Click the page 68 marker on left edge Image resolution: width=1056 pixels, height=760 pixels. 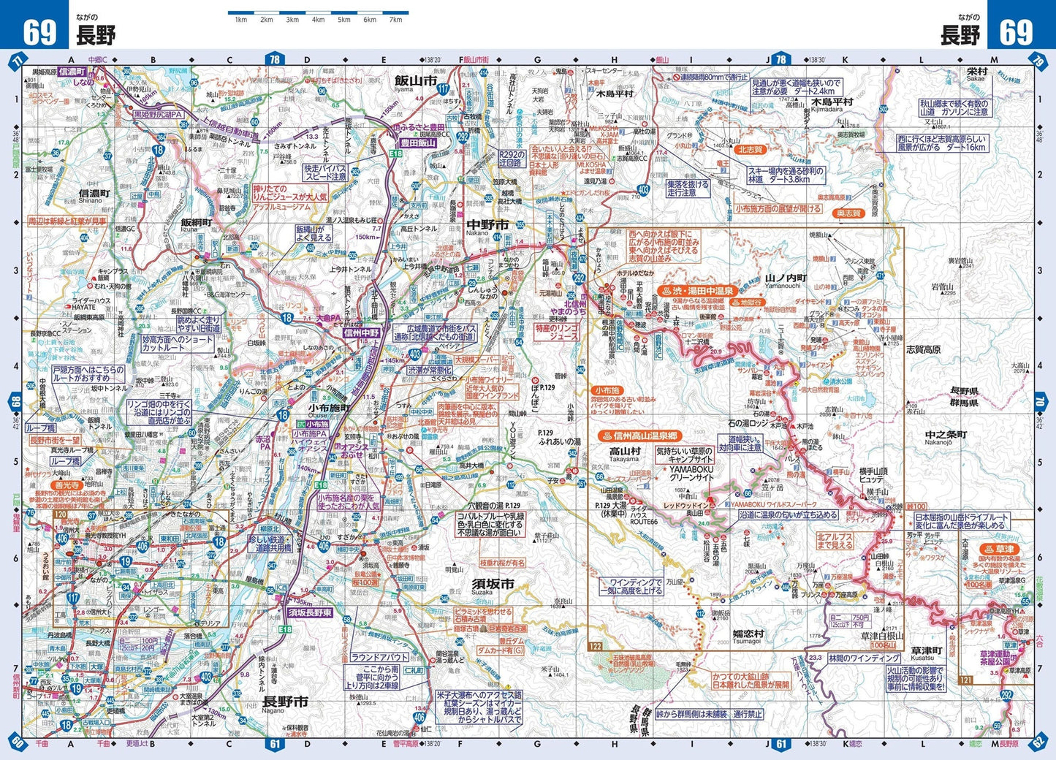(15, 401)
